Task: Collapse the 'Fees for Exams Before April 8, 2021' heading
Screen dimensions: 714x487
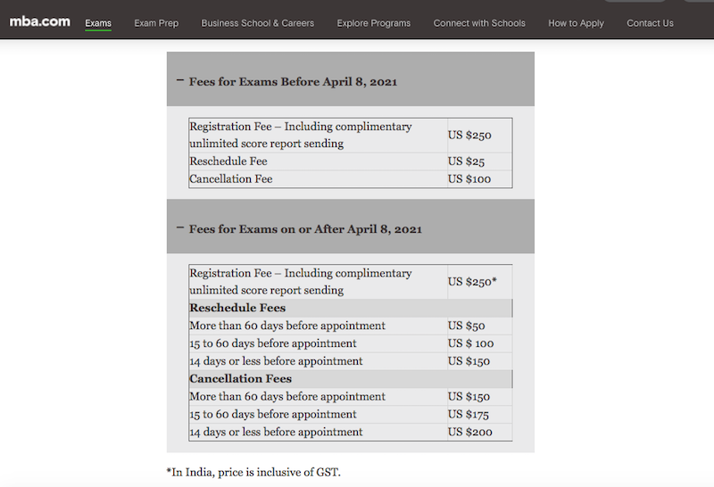Action: 293,81
